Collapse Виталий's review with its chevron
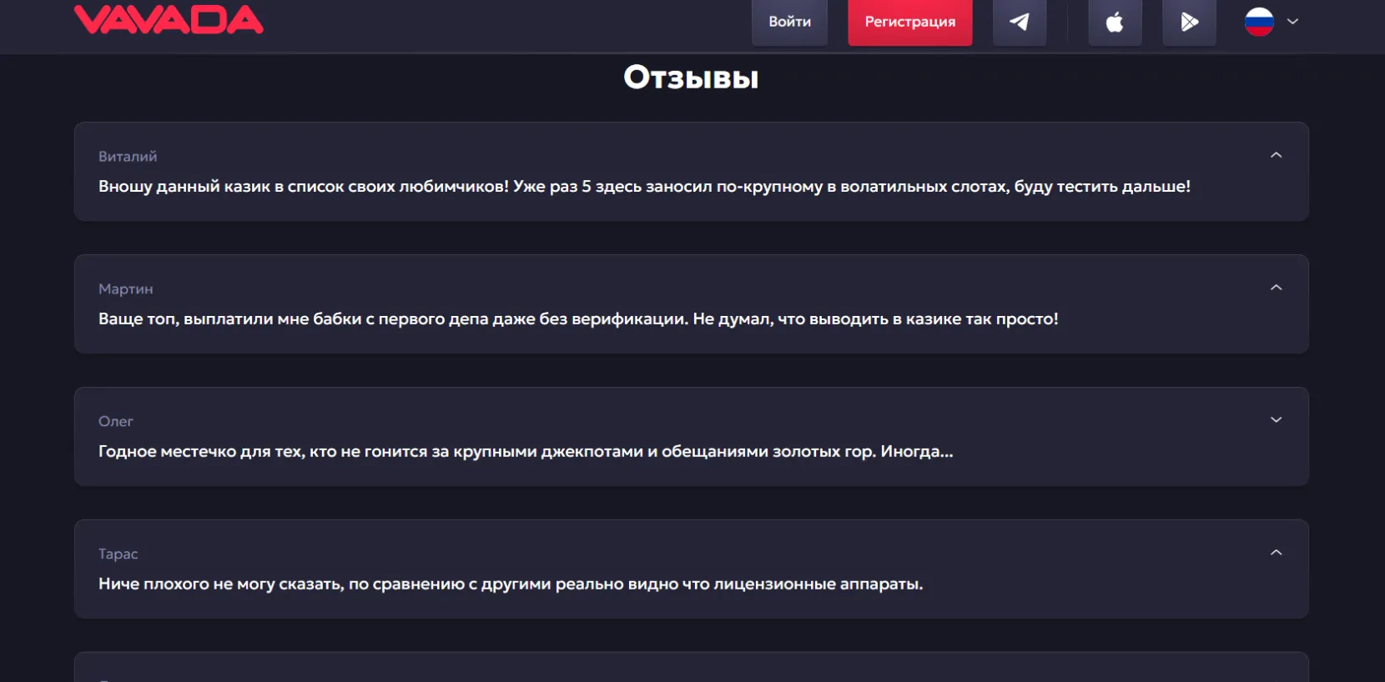Viewport: 1385px width, 682px height. (1276, 155)
